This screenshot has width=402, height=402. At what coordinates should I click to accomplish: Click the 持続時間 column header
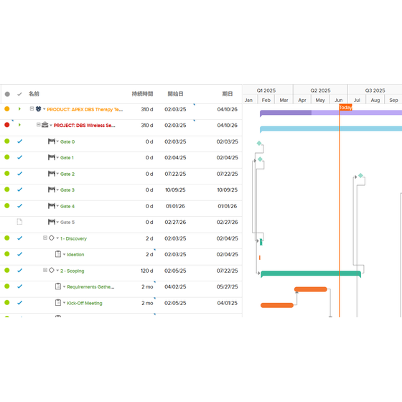[142, 94]
